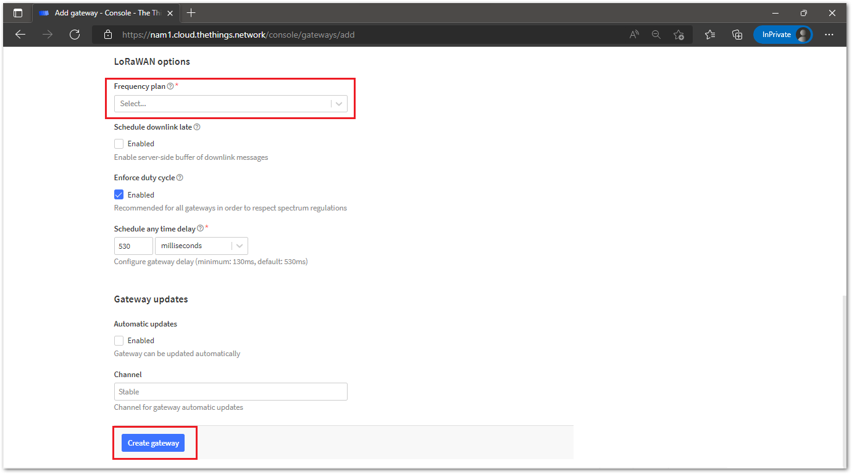
Task: Click the help icon beside Schedule downlink late
Action: [x=197, y=127]
